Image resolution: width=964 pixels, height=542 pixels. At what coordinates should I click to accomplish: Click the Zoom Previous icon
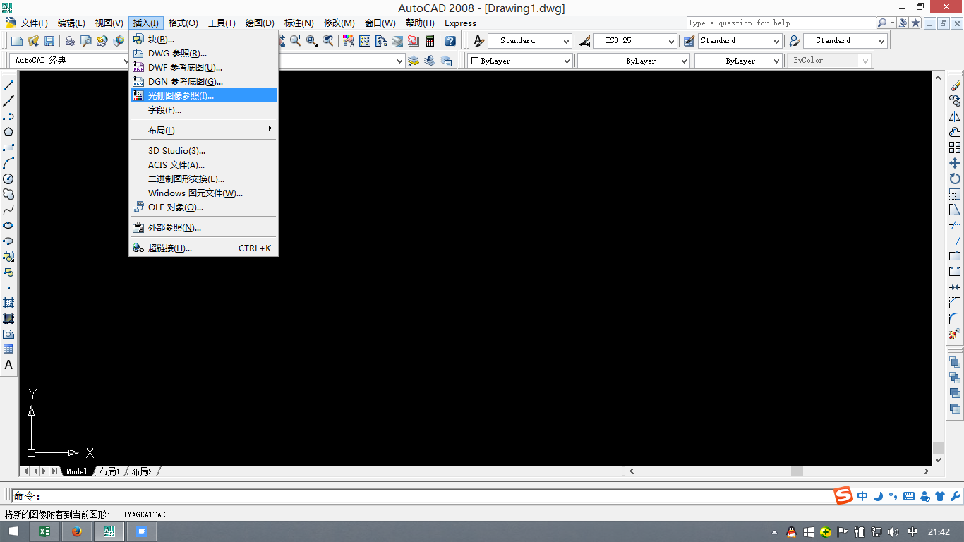point(328,41)
